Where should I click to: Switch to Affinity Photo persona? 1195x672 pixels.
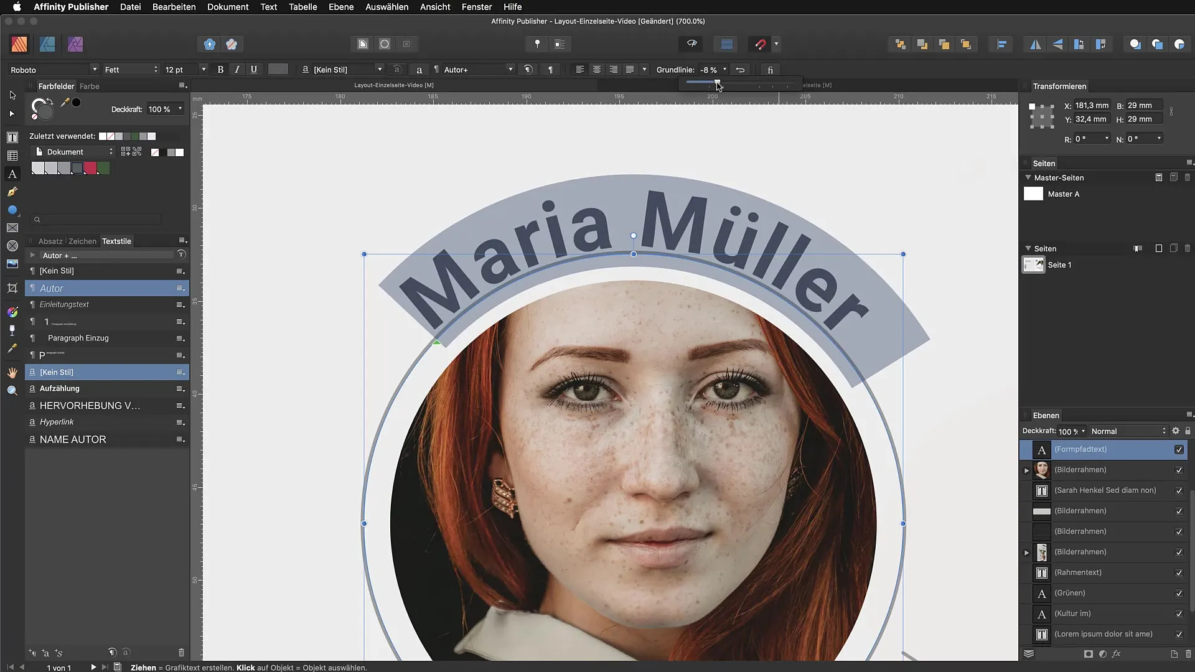(75, 44)
